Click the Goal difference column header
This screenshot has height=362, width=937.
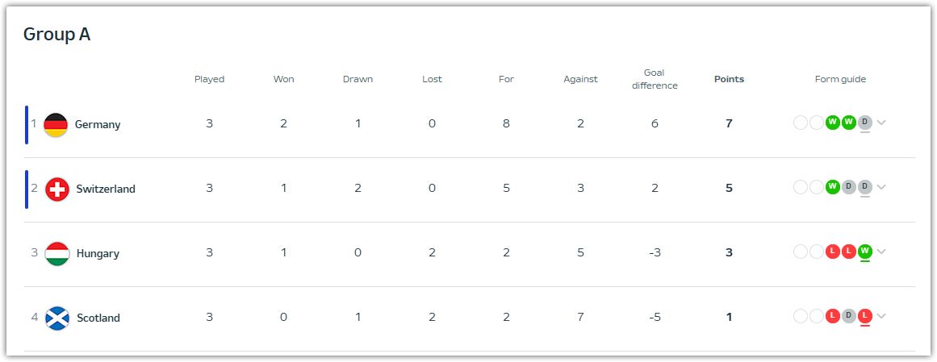coord(655,80)
